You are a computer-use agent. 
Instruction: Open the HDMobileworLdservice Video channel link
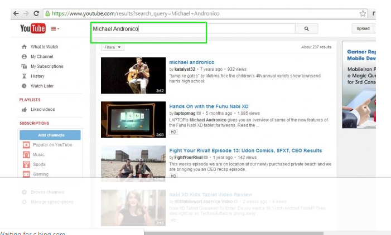point(204,202)
